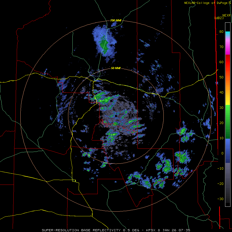
Task: Select the 10 value on the dBZ scale
Action: (221, 138)
